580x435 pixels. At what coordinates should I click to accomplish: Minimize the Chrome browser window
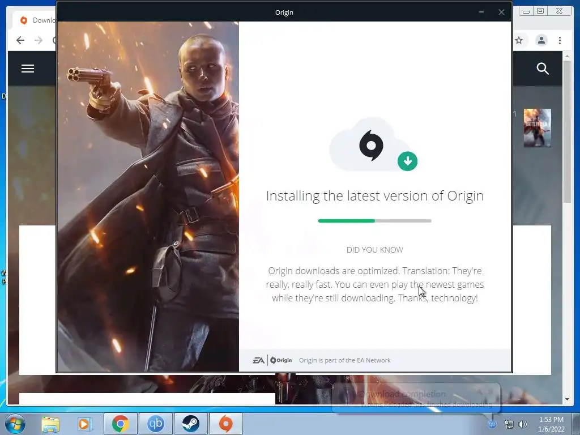[526, 11]
